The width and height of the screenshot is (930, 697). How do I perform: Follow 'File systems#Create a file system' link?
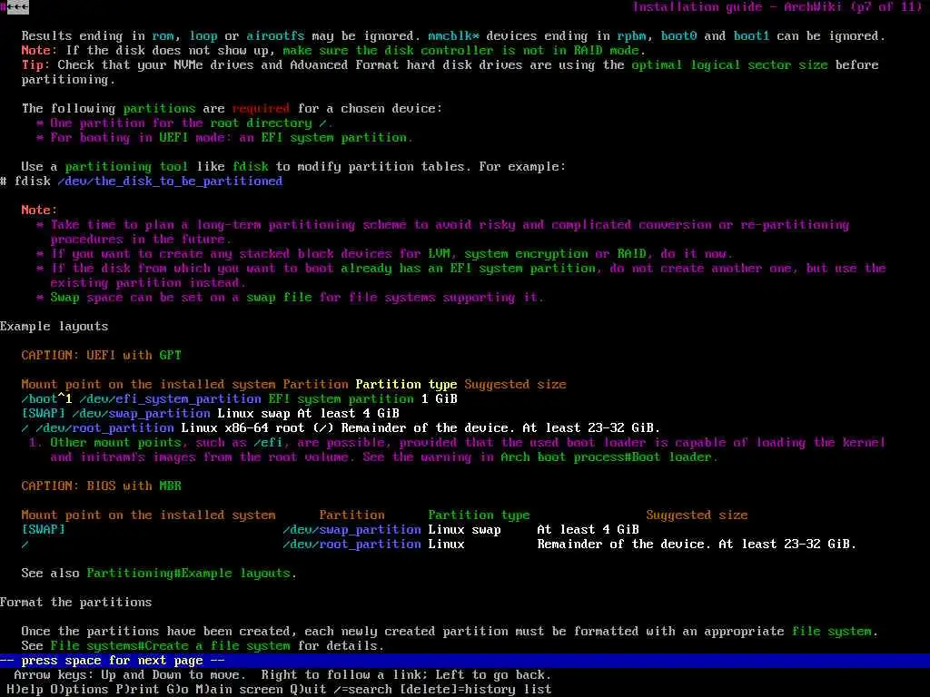click(170, 646)
